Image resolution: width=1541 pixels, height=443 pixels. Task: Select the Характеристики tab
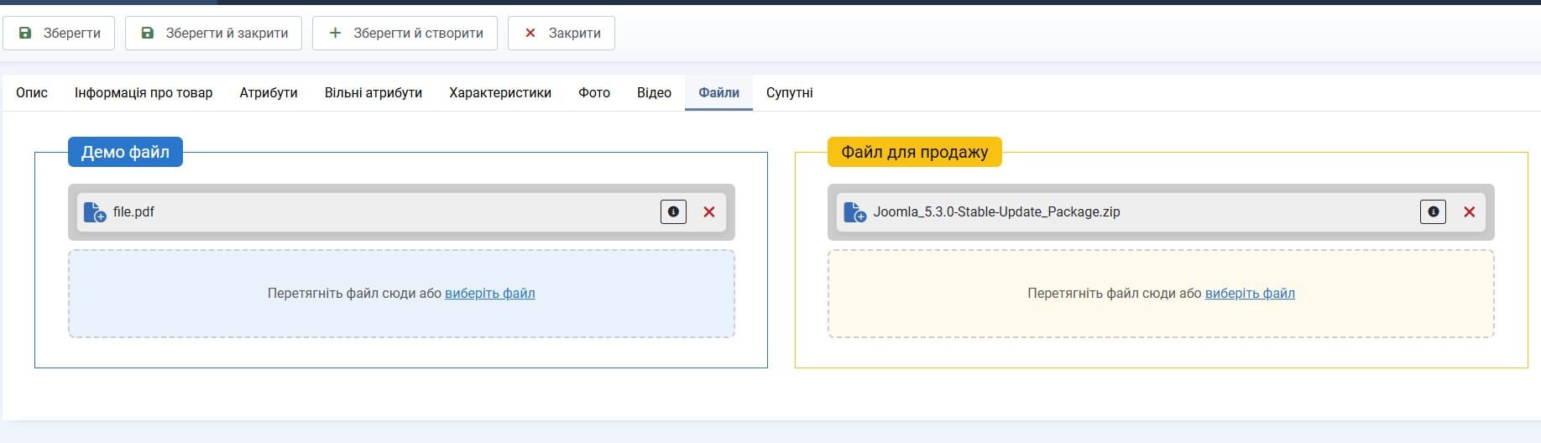[x=500, y=93]
